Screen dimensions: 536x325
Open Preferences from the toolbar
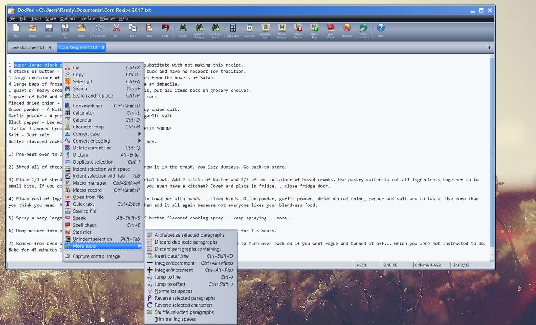(x=99, y=30)
